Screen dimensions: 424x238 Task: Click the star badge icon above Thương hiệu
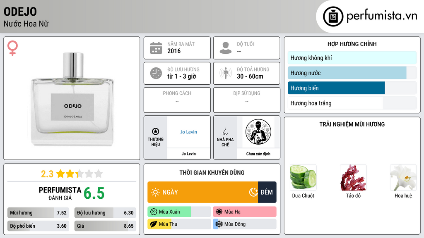click(x=156, y=131)
